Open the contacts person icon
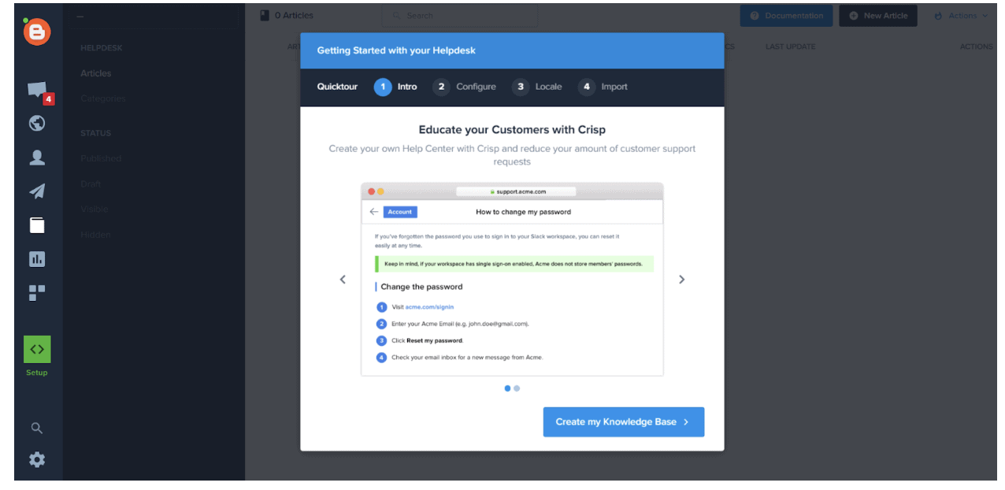1005x490 pixels. tap(37, 158)
